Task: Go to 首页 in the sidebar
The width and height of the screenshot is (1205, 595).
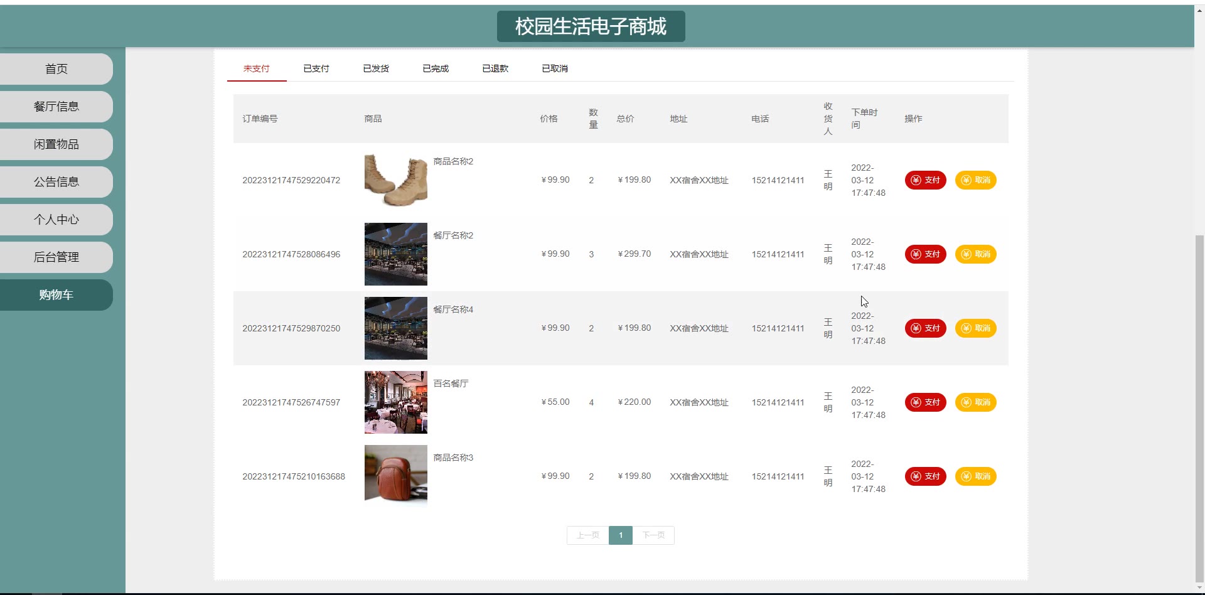Action: pos(56,69)
